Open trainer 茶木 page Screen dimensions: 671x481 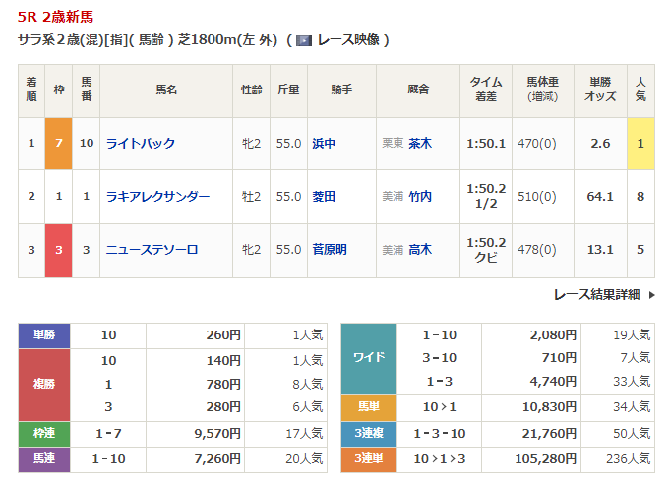pos(420,144)
